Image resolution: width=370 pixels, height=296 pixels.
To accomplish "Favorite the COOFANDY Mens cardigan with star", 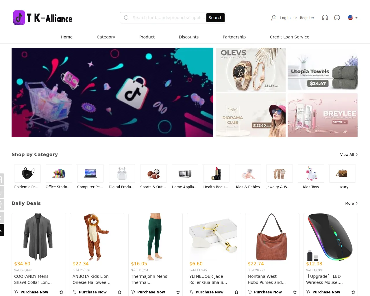I will pyautogui.click(x=61, y=292).
